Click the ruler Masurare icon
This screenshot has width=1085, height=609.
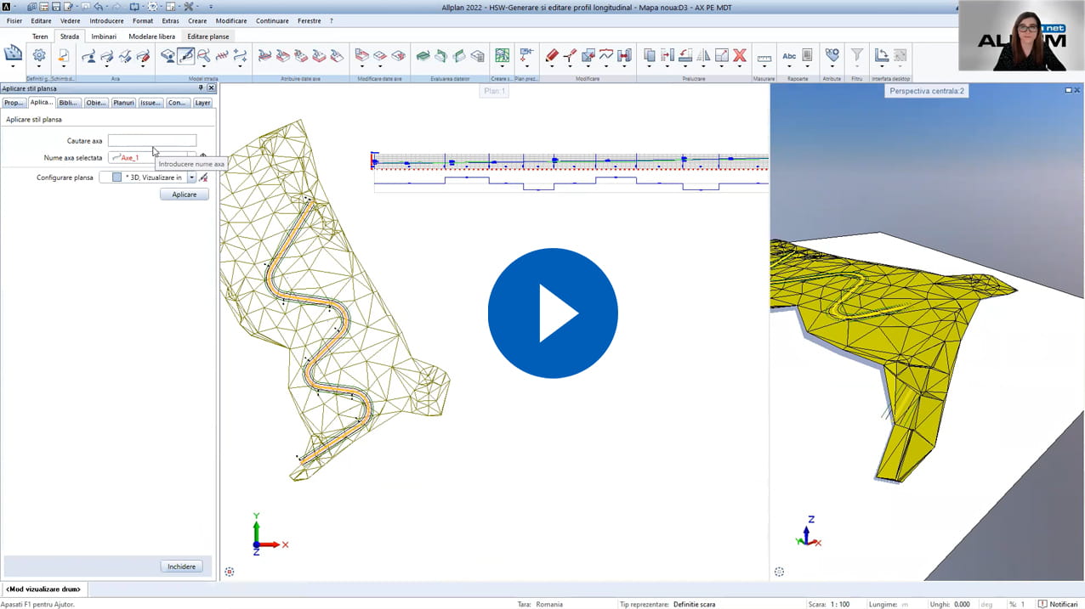coord(764,57)
